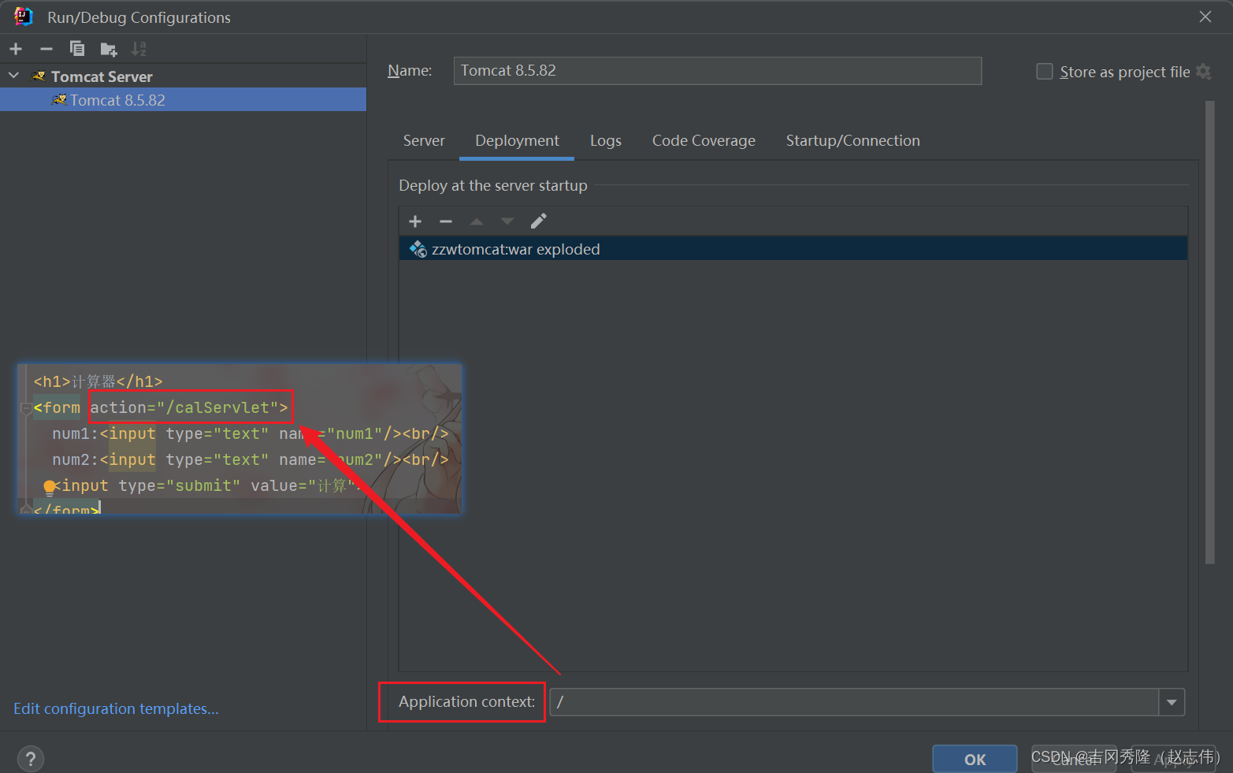
Task: Open the help question mark button
Action: click(x=31, y=759)
